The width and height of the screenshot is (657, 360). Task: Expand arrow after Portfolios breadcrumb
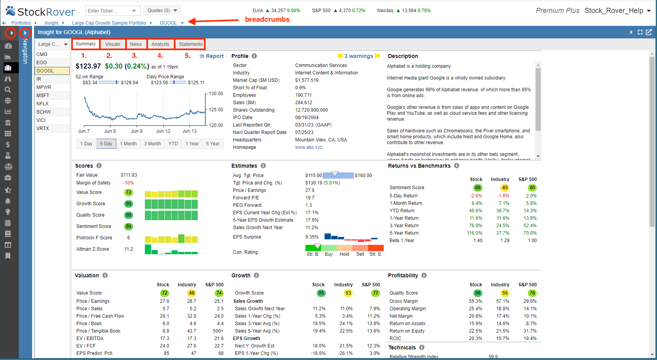(36, 23)
